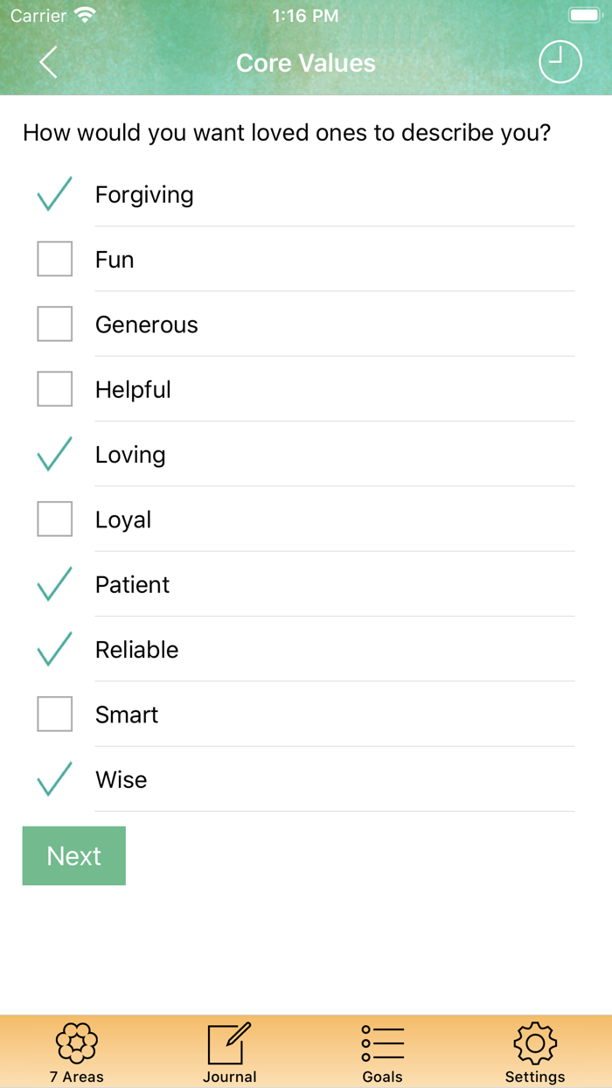Tap the Wi-Fi status icon

tap(85, 16)
